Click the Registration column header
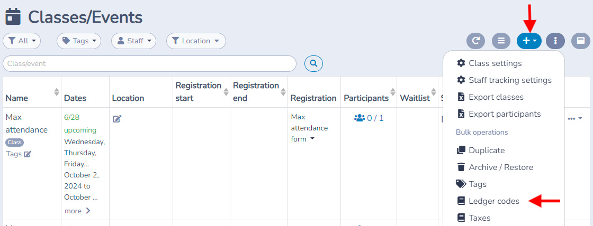 (313, 98)
